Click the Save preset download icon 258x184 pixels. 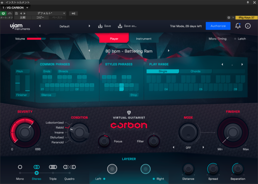pyautogui.click(x=100, y=26)
